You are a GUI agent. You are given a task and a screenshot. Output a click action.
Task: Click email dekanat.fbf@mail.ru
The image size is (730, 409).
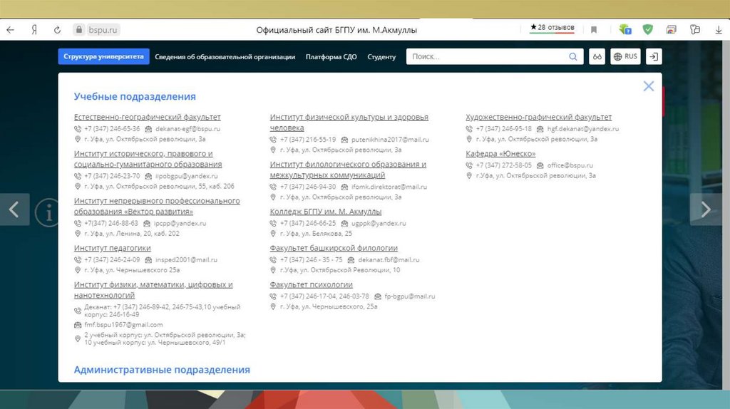(389, 259)
